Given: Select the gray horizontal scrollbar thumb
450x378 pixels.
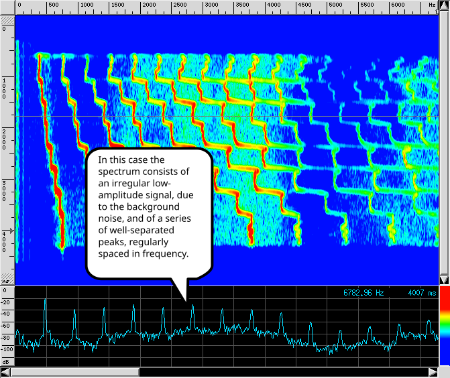Looking at the screenshot, I should (x=75, y=372).
